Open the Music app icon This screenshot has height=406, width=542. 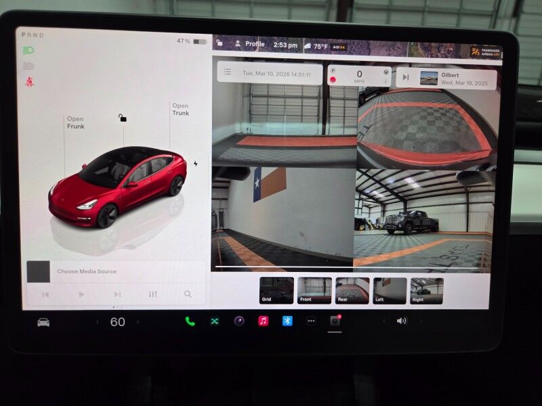click(x=263, y=321)
